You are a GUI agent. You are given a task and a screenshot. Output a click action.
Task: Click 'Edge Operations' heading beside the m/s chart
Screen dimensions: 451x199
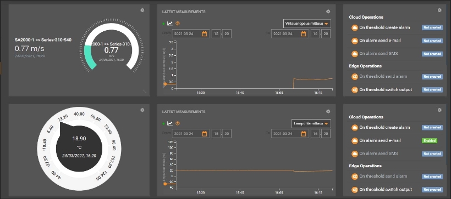[365, 66]
